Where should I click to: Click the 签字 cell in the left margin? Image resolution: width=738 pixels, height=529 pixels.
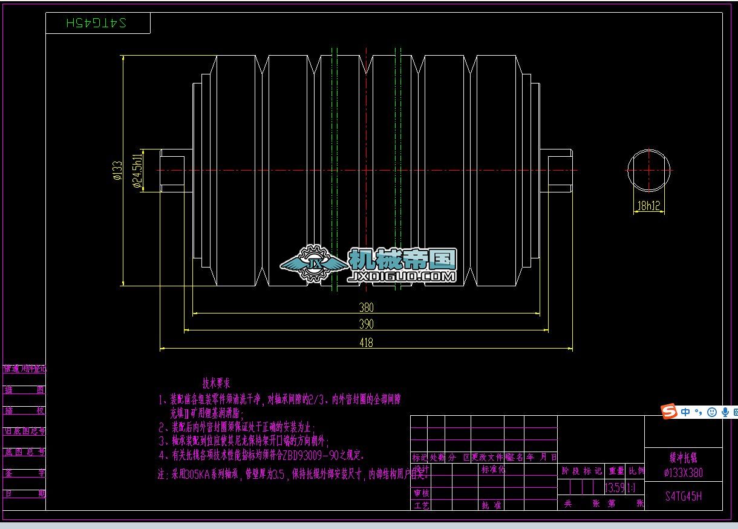24,473
